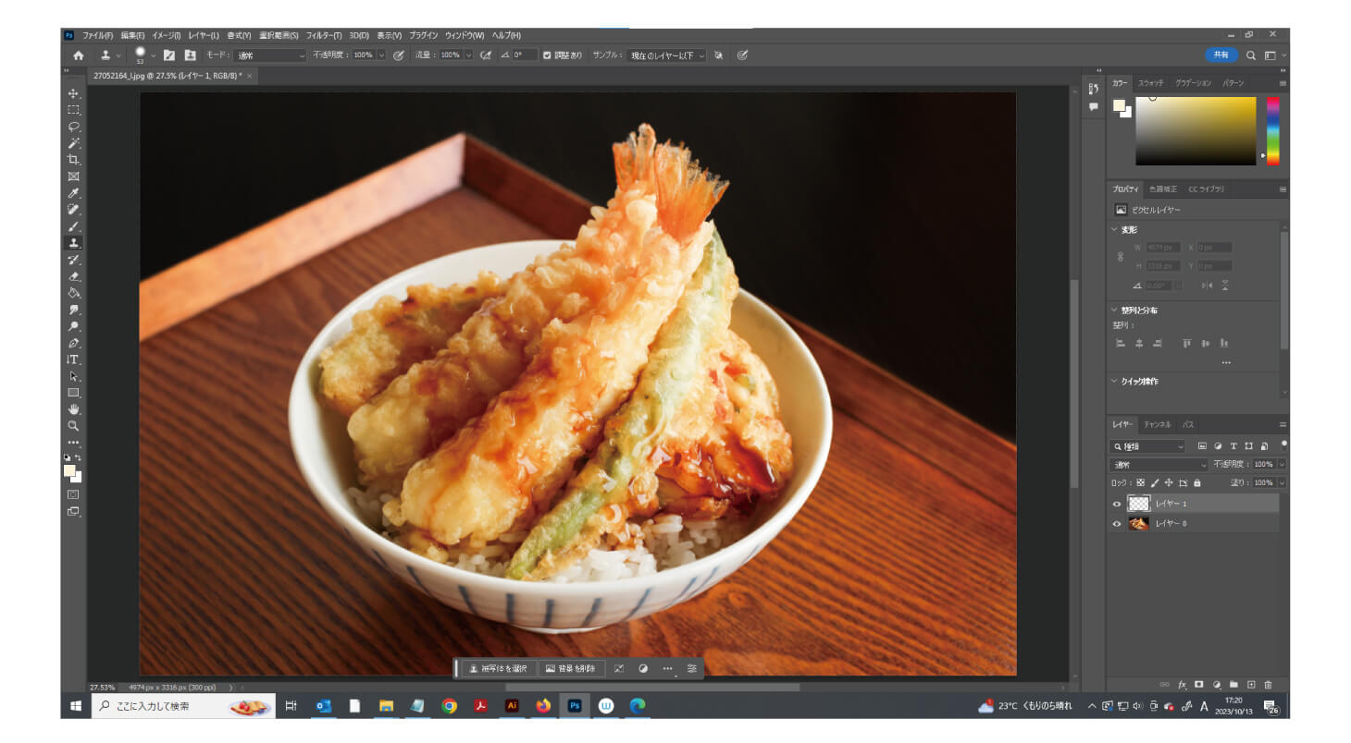Select the Move tool
1351x743 pixels.
pyautogui.click(x=73, y=93)
